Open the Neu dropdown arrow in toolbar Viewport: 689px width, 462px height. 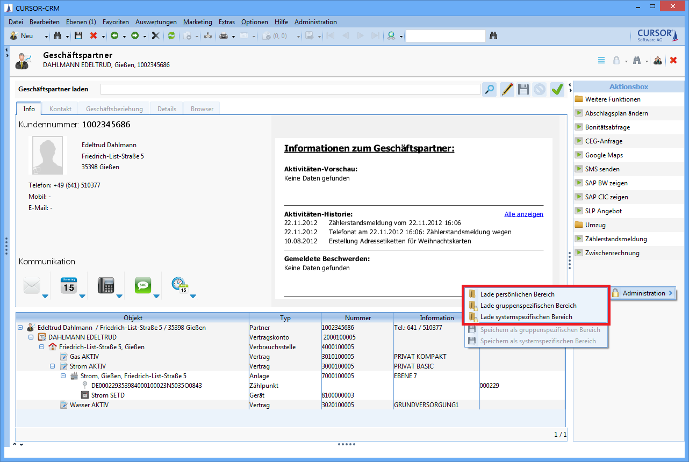[46, 37]
